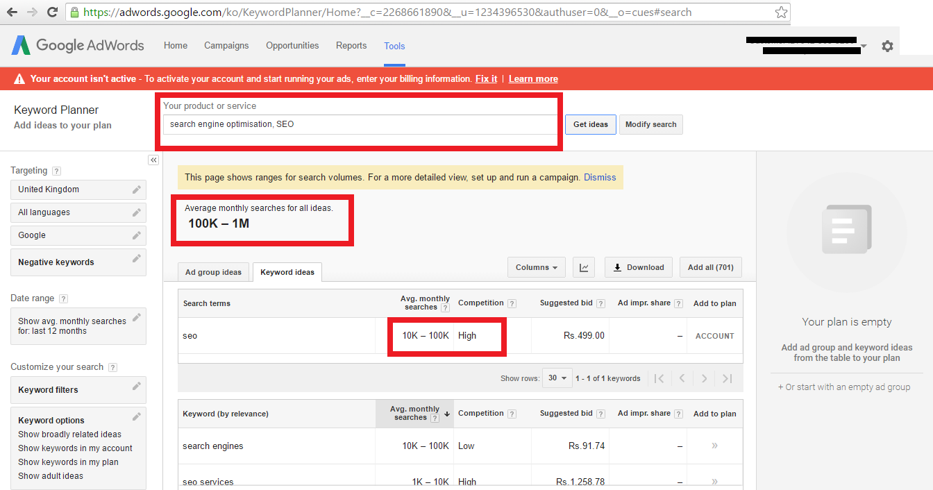
Task: Click the browser address bar
Action: click(428, 12)
